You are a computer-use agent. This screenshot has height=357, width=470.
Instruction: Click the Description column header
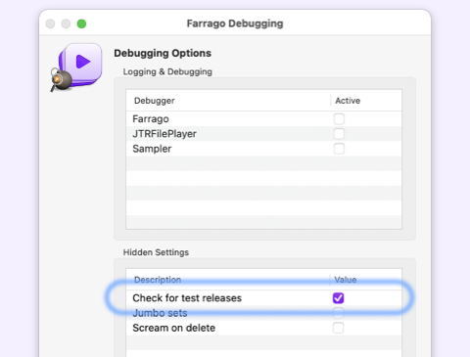(x=228, y=280)
